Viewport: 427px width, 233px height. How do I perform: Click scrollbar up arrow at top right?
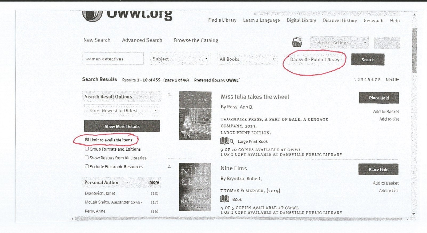point(414,15)
